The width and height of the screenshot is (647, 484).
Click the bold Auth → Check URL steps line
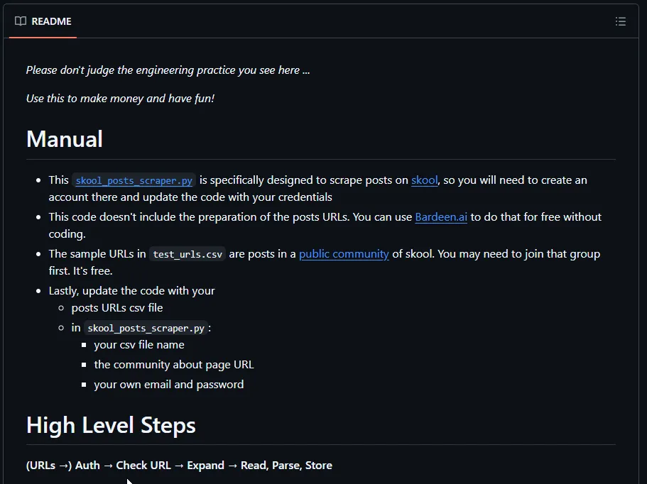point(179,466)
